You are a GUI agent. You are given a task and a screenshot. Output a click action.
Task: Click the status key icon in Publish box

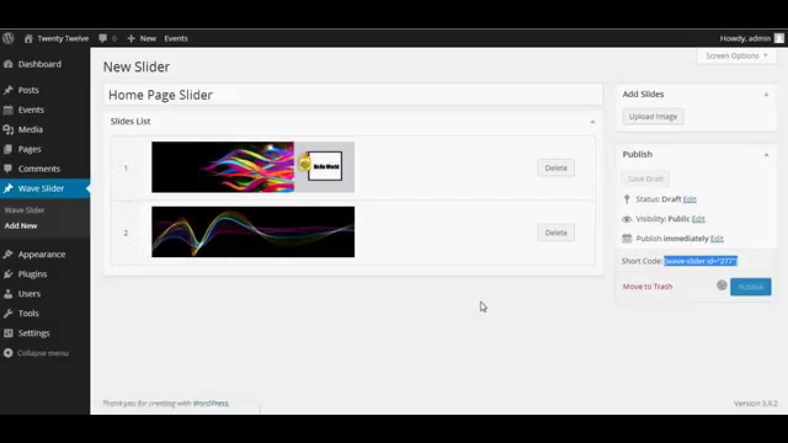point(627,199)
